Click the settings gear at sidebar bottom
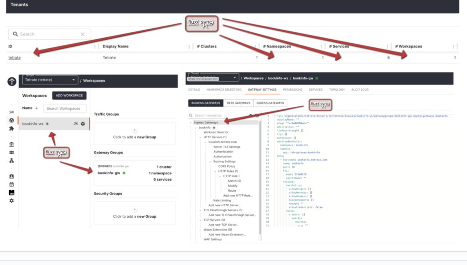This screenshot has width=467, height=265. click(x=12, y=200)
